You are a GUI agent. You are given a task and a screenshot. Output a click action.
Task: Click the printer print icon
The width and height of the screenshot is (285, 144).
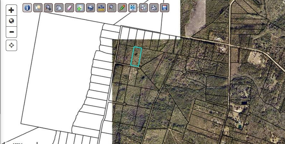point(154,8)
